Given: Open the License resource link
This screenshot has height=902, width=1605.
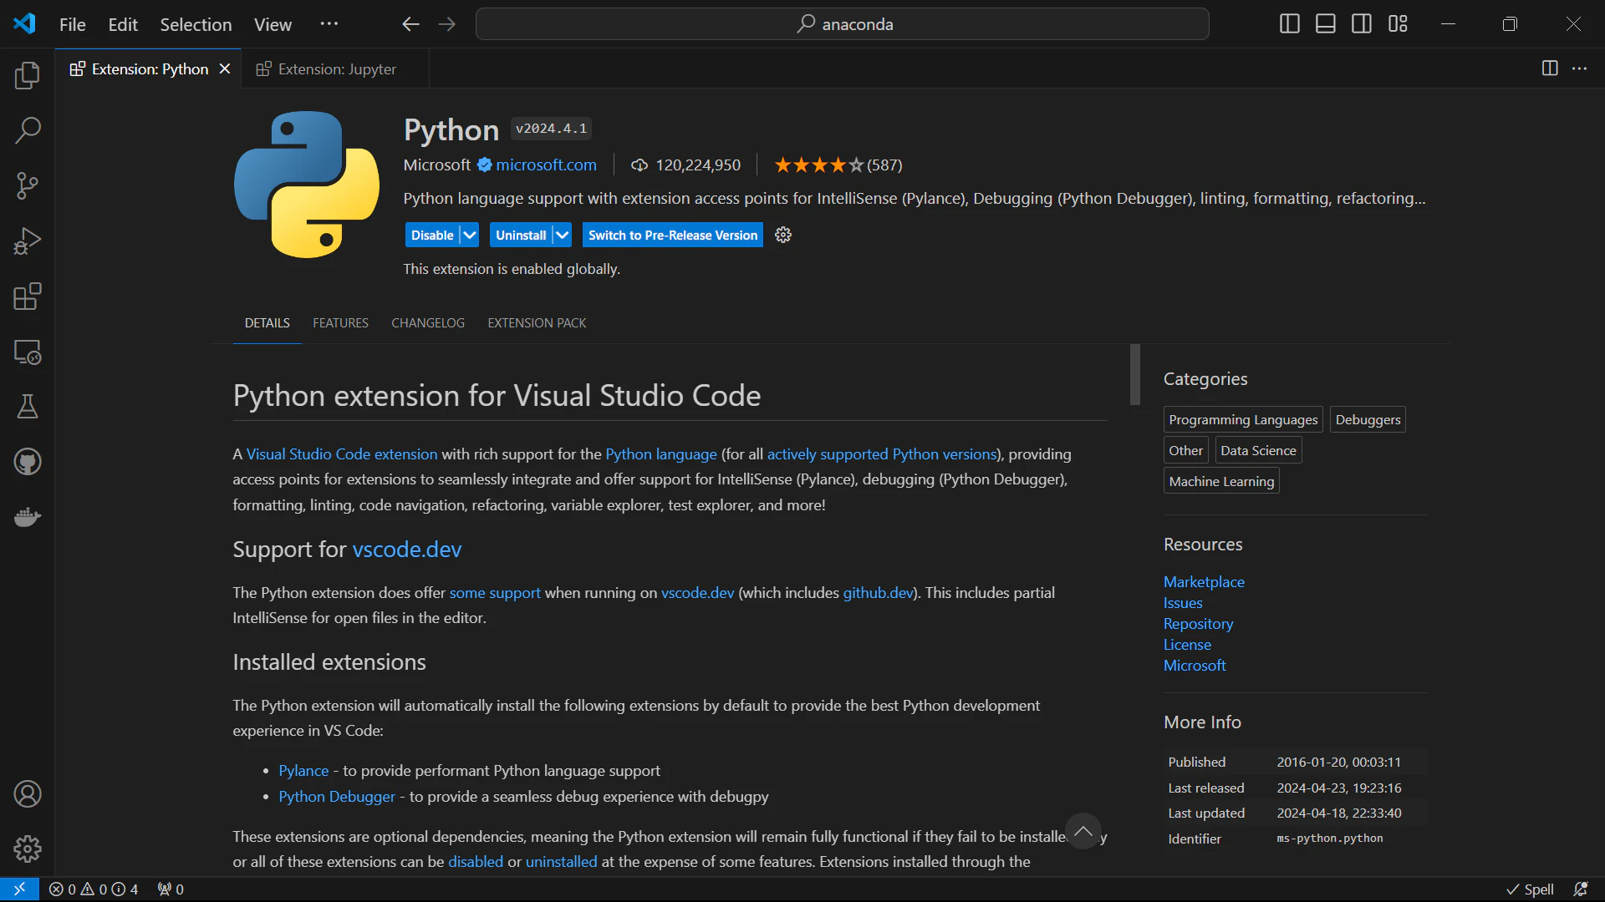Looking at the screenshot, I should (x=1187, y=645).
